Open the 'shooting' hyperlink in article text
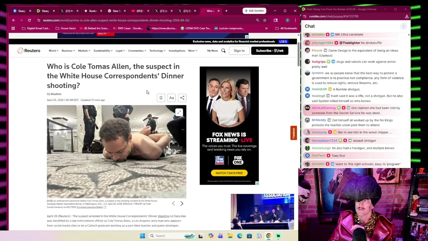The height and width of the screenshot is (241, 428). pyautogui.click(x=164, y=216)
